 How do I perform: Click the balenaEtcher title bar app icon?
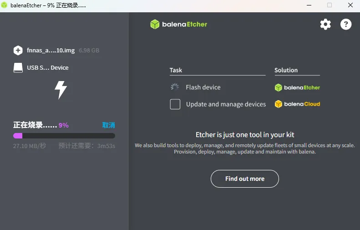pyautogui.click(x=4, y=5)
